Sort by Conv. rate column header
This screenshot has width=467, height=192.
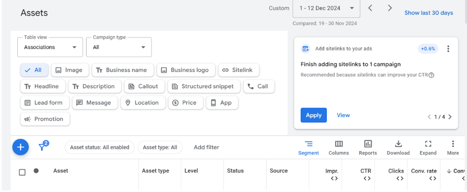point(424,171)
